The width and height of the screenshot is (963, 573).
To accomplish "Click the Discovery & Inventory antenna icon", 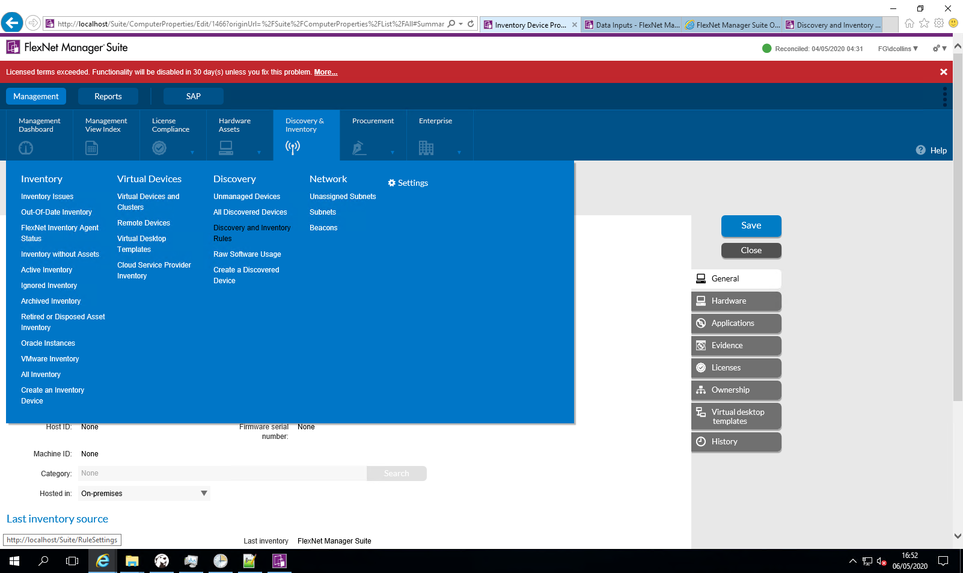I will pos(293,147).
